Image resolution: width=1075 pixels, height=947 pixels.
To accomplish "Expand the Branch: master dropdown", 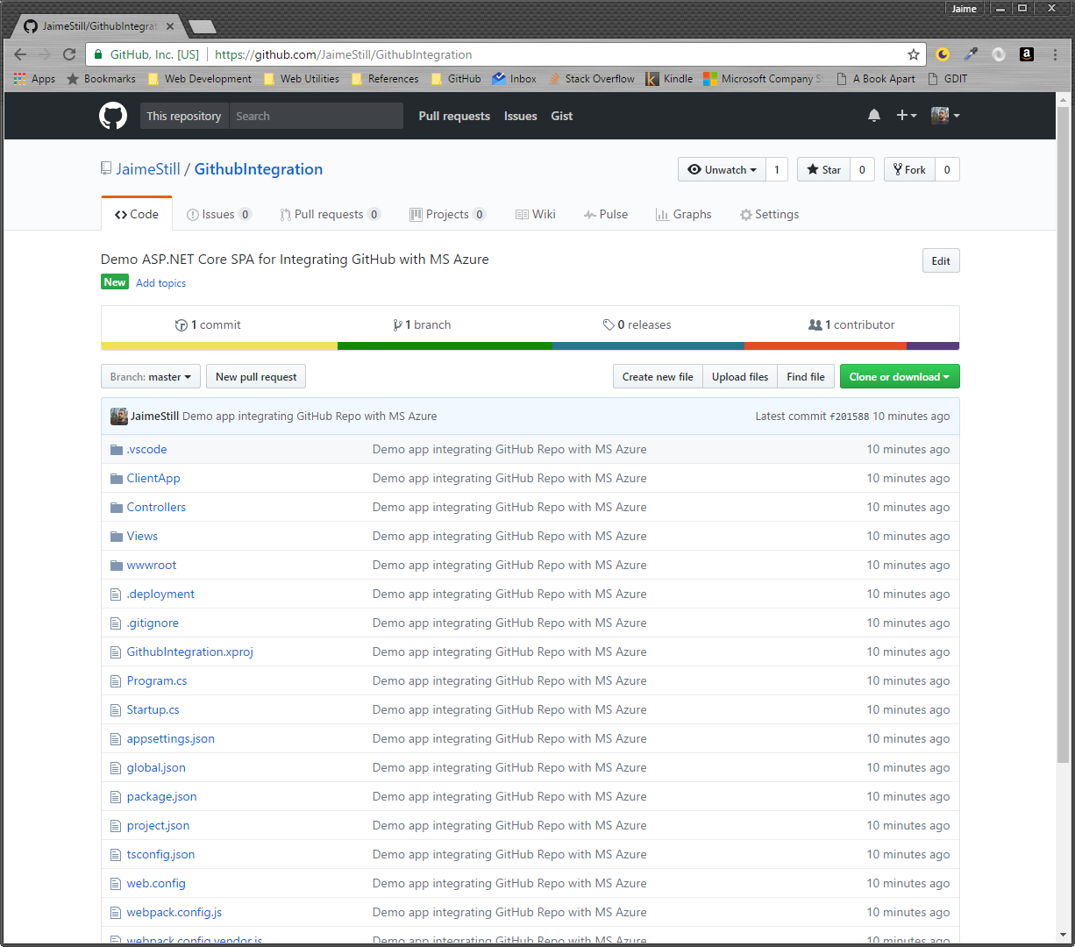I will 151,377.
